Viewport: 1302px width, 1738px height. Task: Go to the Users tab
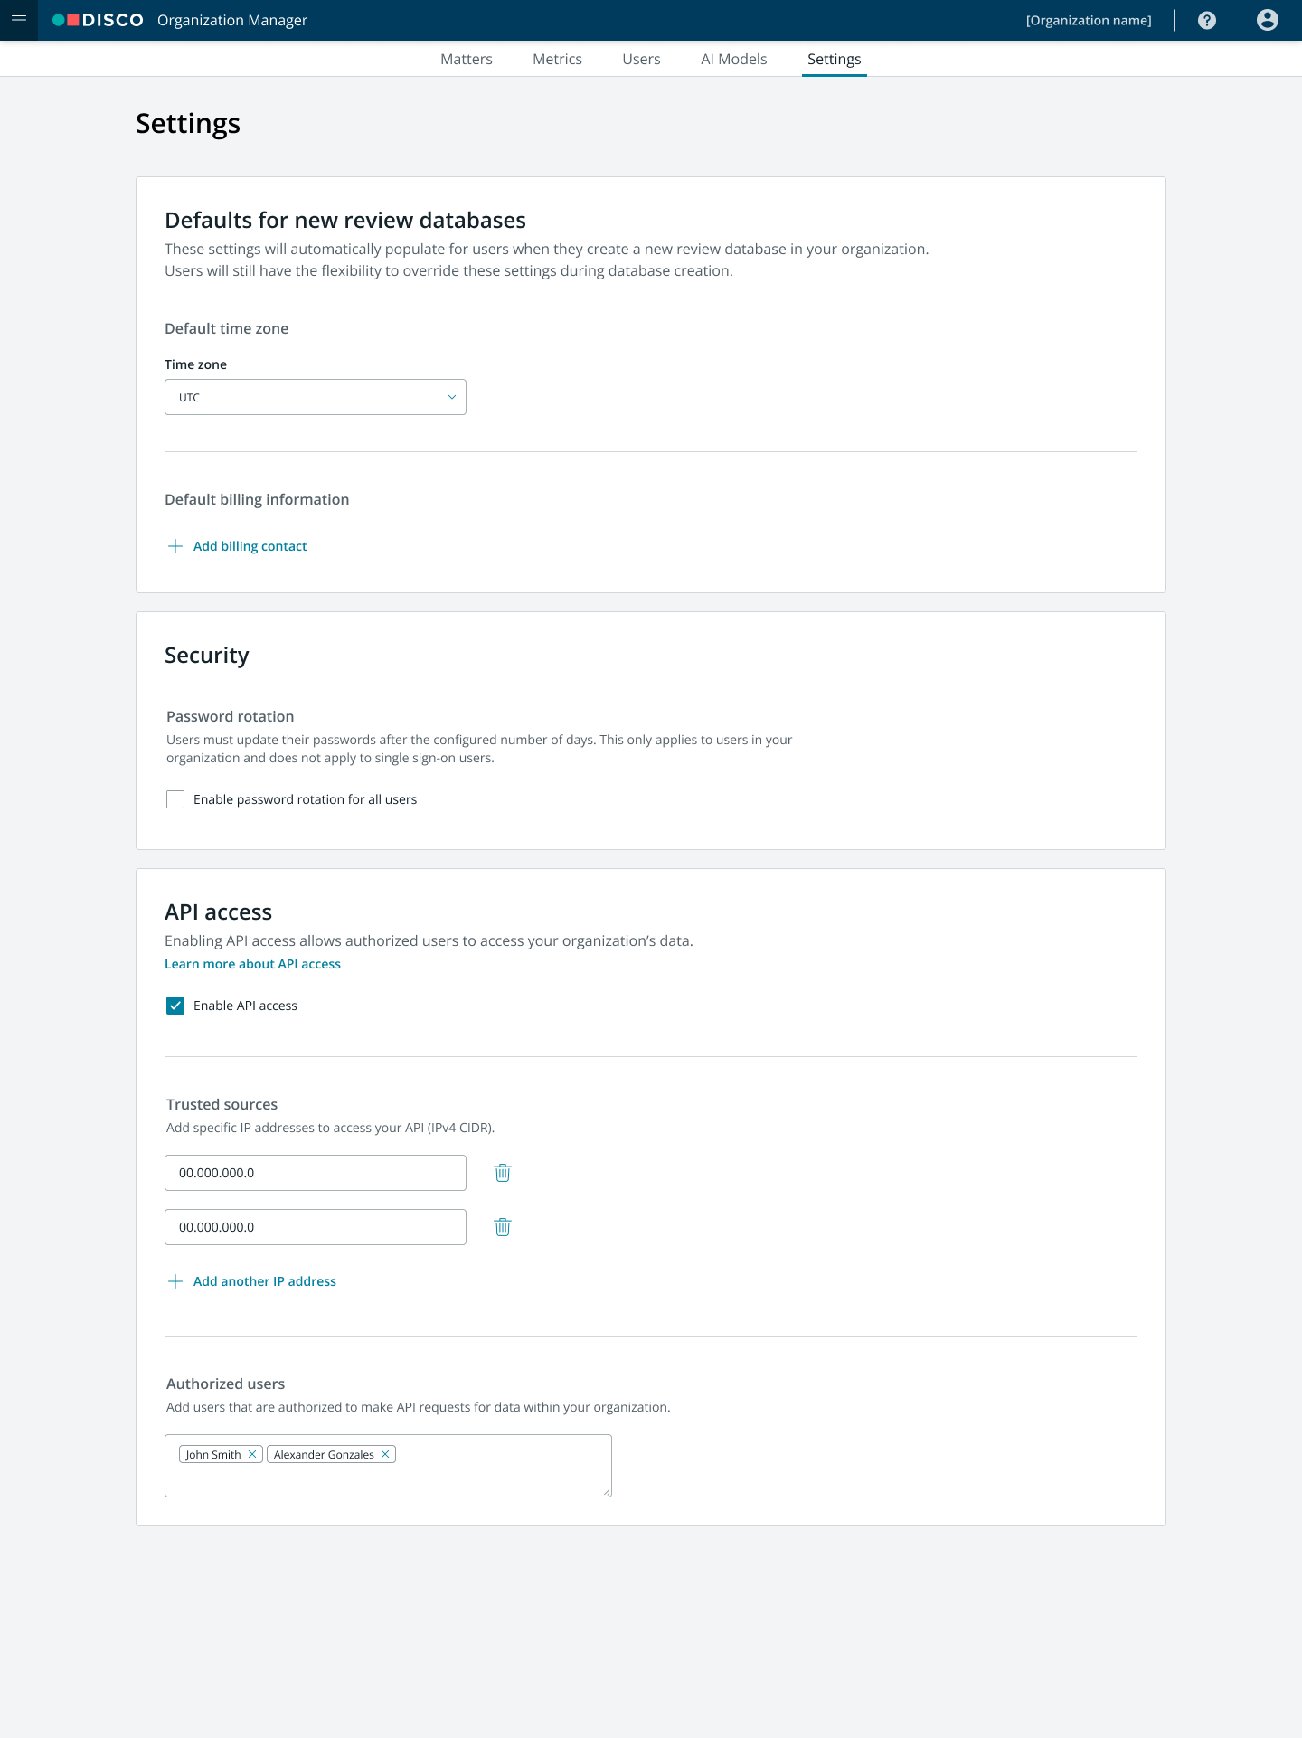641,59
